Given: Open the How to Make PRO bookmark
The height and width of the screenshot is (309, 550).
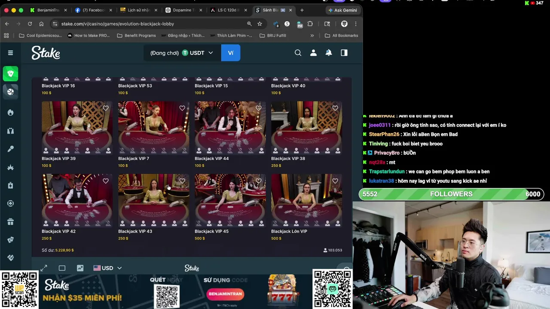Looking at the screenshot, I should [x=89, y=36].
